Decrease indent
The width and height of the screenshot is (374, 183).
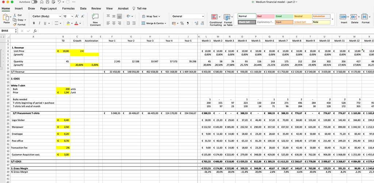(128, 23)
